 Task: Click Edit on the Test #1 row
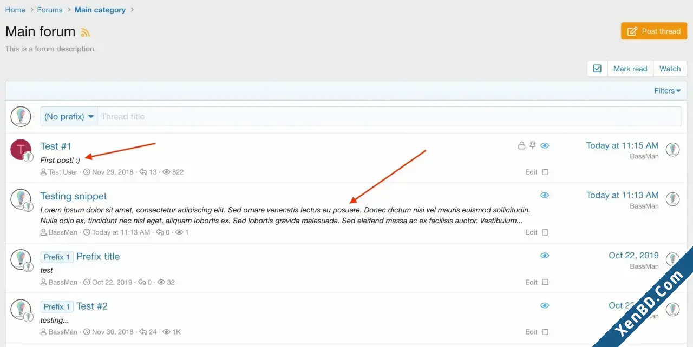[531, 172]
